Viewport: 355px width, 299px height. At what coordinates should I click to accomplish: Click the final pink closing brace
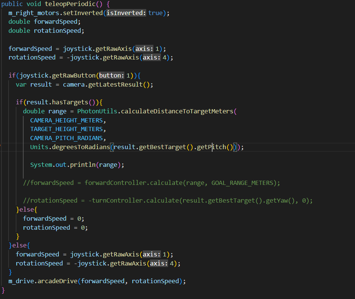tap(3, 290)
